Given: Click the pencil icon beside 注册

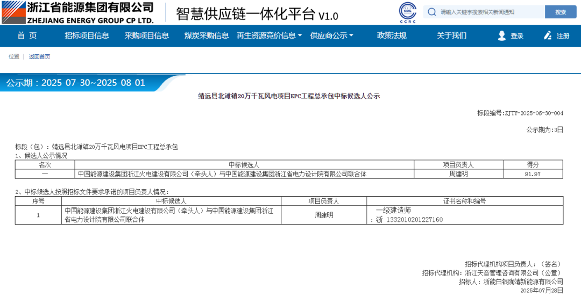Looking at the screenshot, I should pos(548,36).
